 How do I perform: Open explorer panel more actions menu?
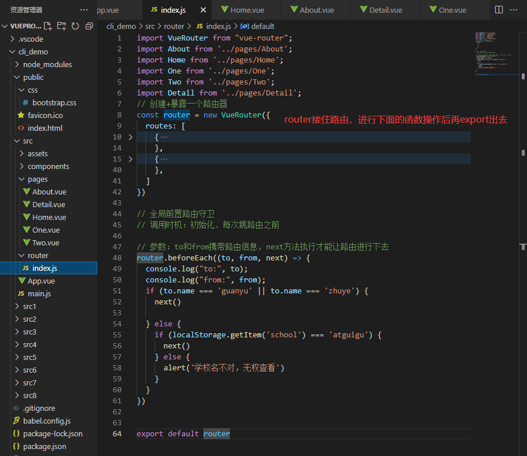[84, 10]
